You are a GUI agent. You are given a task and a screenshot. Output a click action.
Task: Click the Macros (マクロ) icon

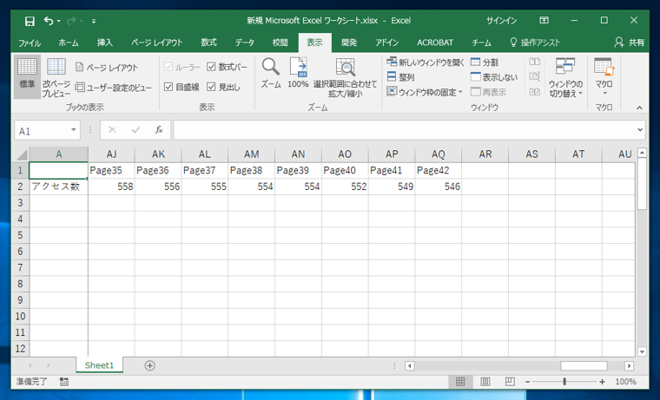click(604, 68)
